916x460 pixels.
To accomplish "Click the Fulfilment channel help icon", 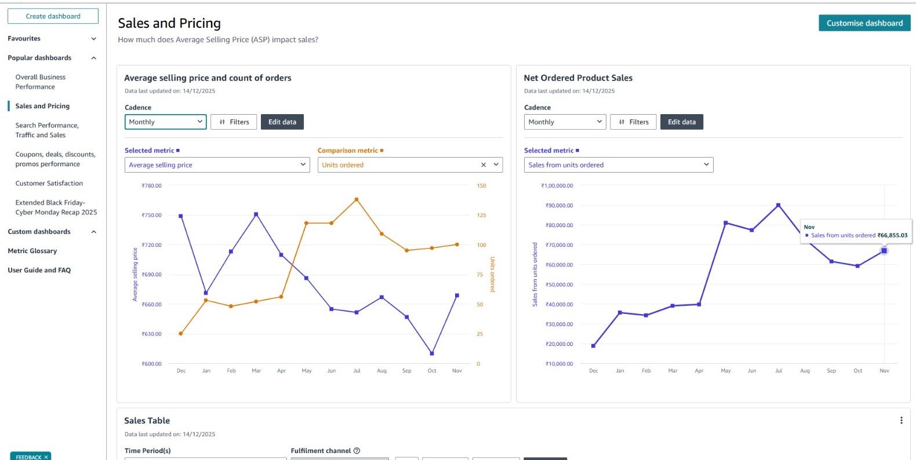I will [x=357, y=451].
